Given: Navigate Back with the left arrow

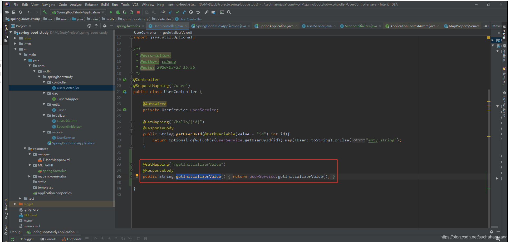Looking at the screenshot, I should pos(29,12).
